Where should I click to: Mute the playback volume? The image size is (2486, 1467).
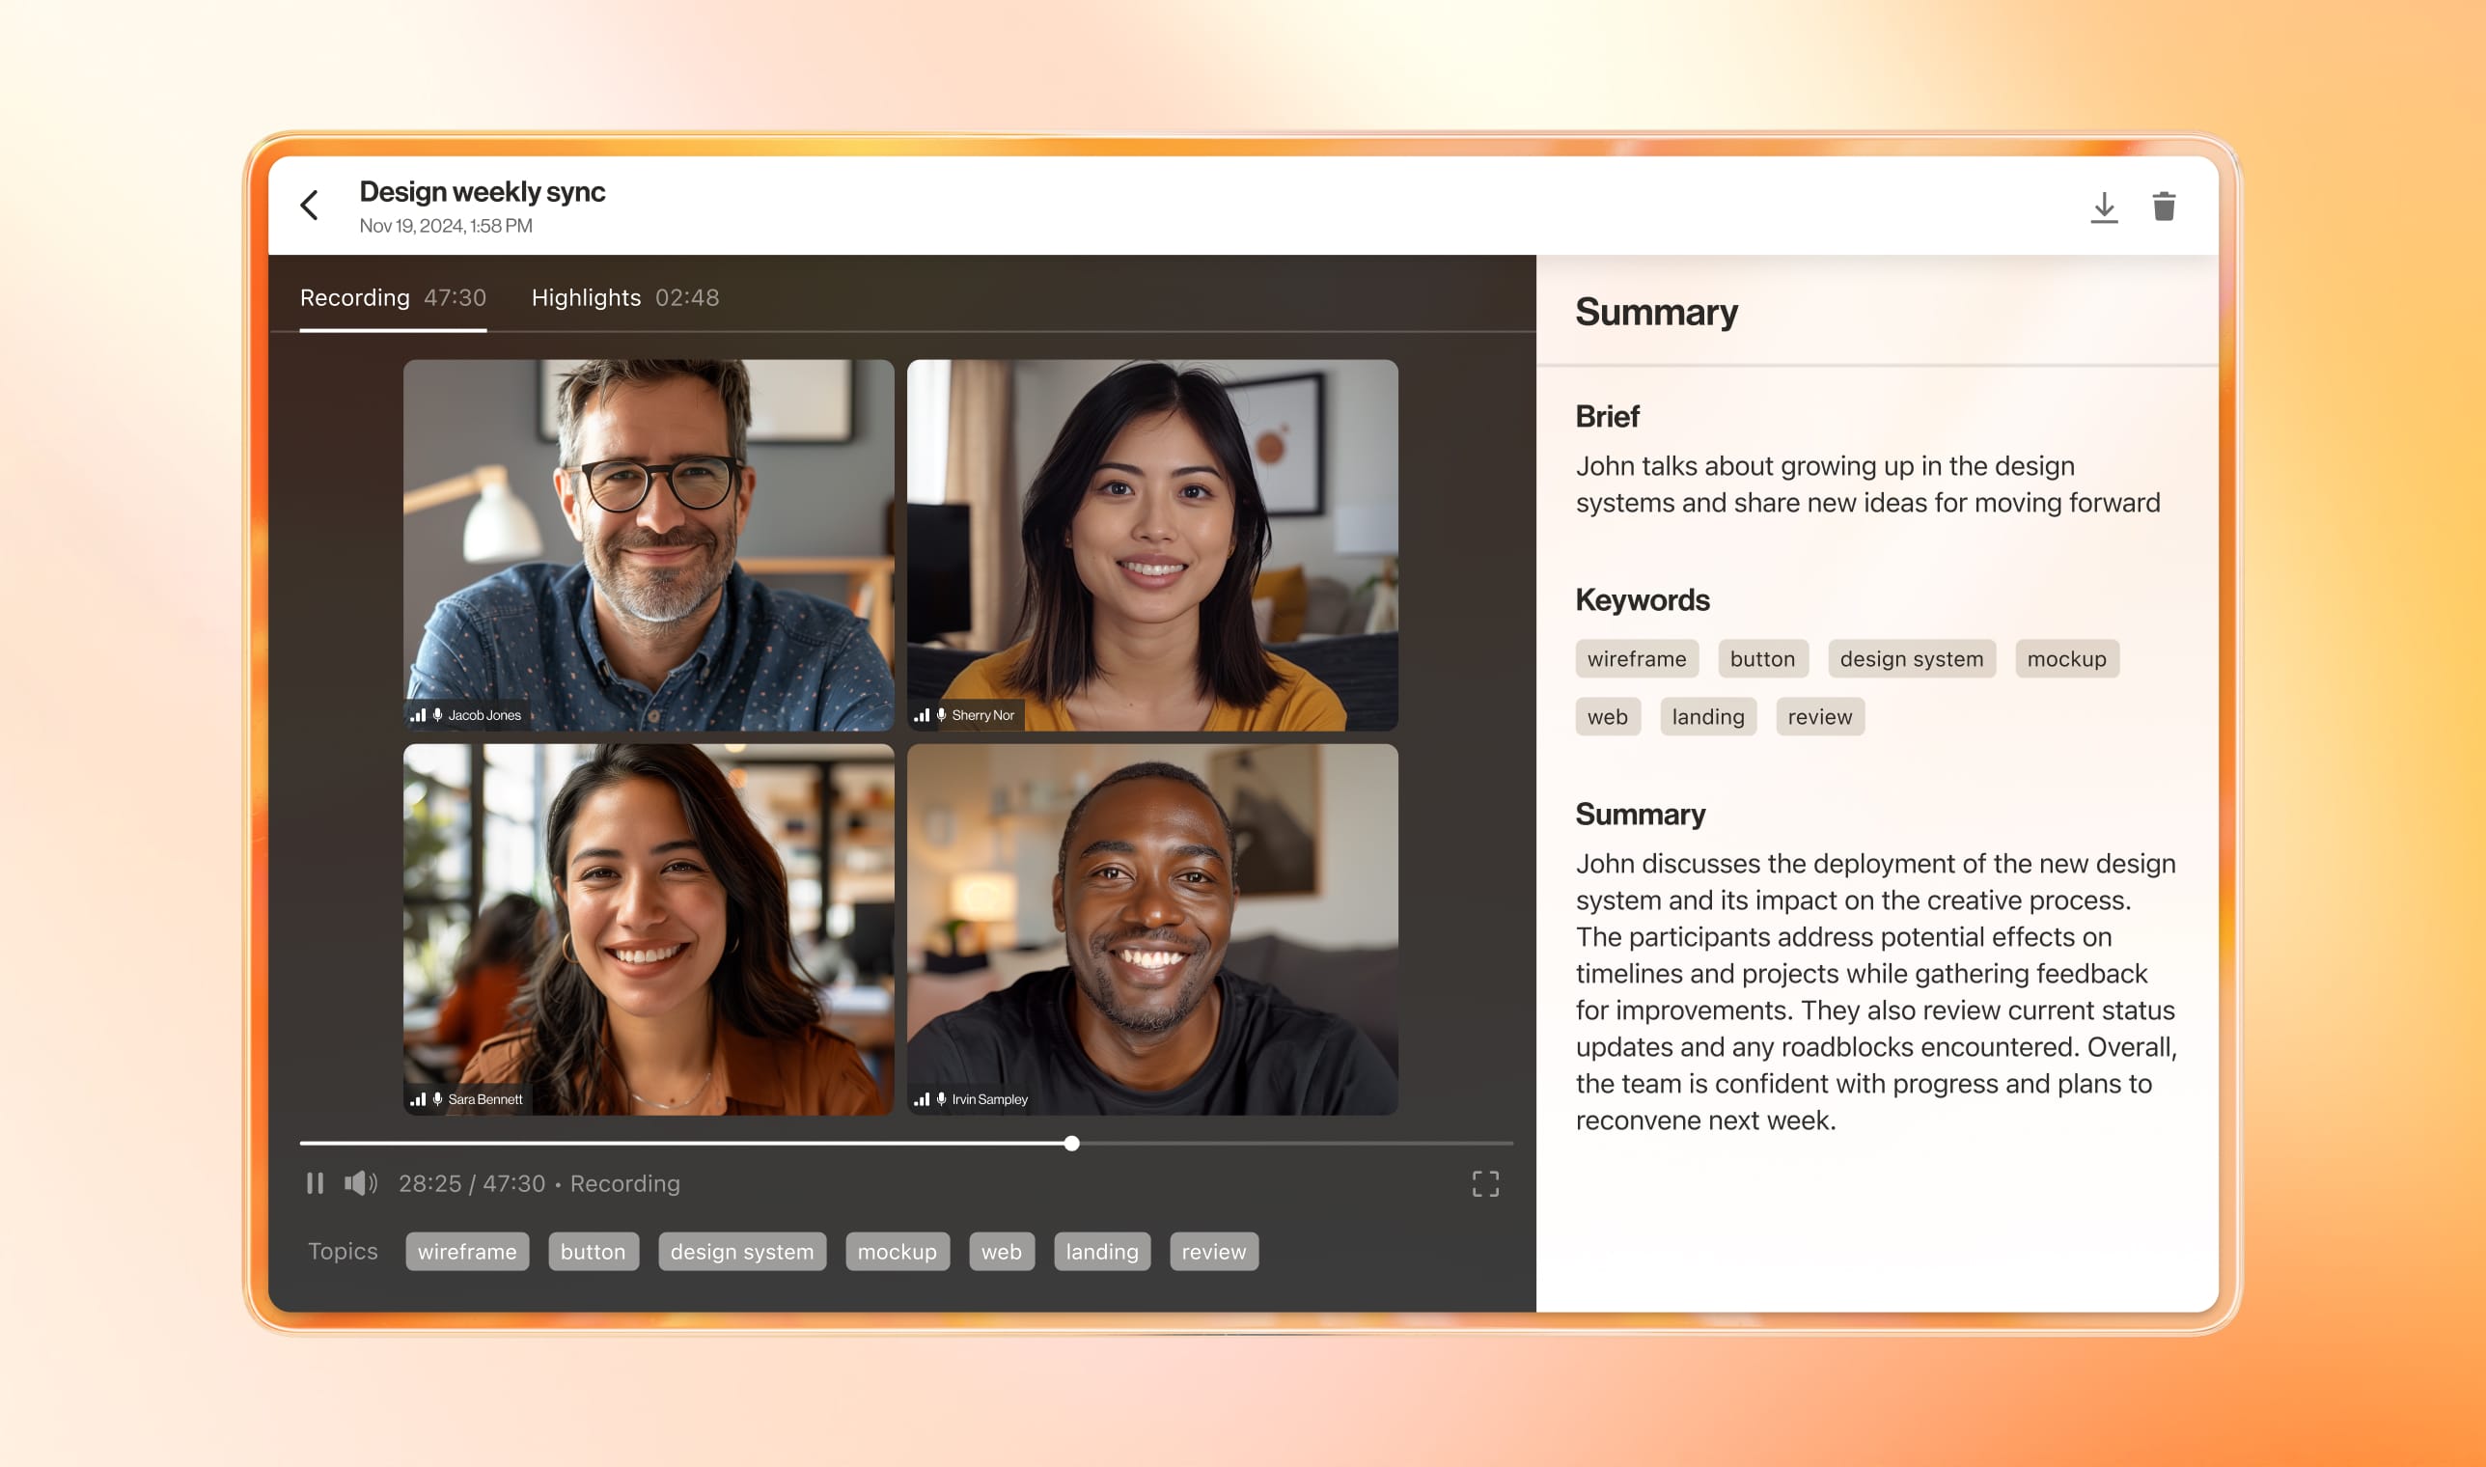pyautogui.click(x=360, y=1183)
